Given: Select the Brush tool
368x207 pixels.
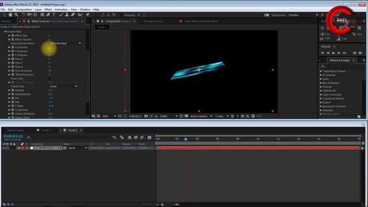Looking at the screenshot, I should pyautogui.click(x=62, y=15).
